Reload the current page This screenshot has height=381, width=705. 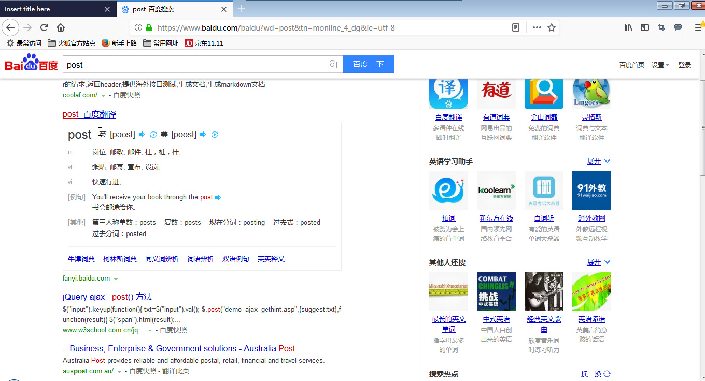(x=44, y=27)
